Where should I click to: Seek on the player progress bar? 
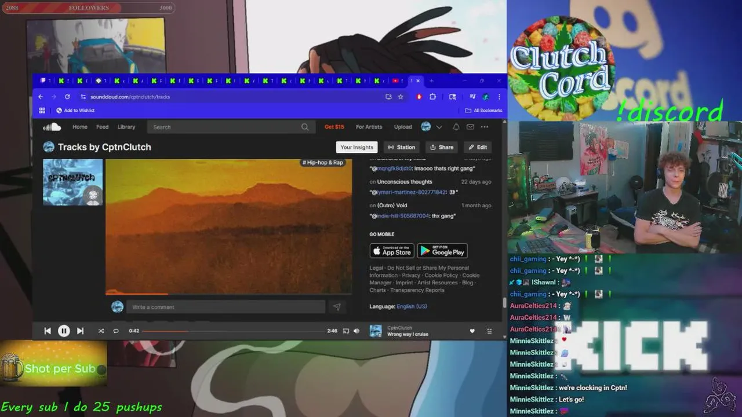233,331
